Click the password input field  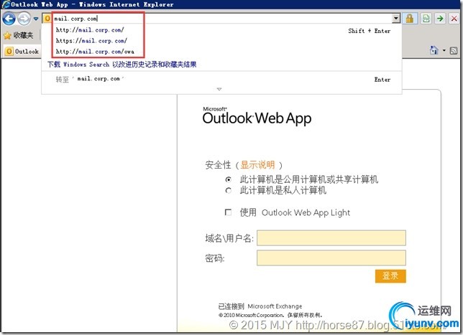point(331,258)
